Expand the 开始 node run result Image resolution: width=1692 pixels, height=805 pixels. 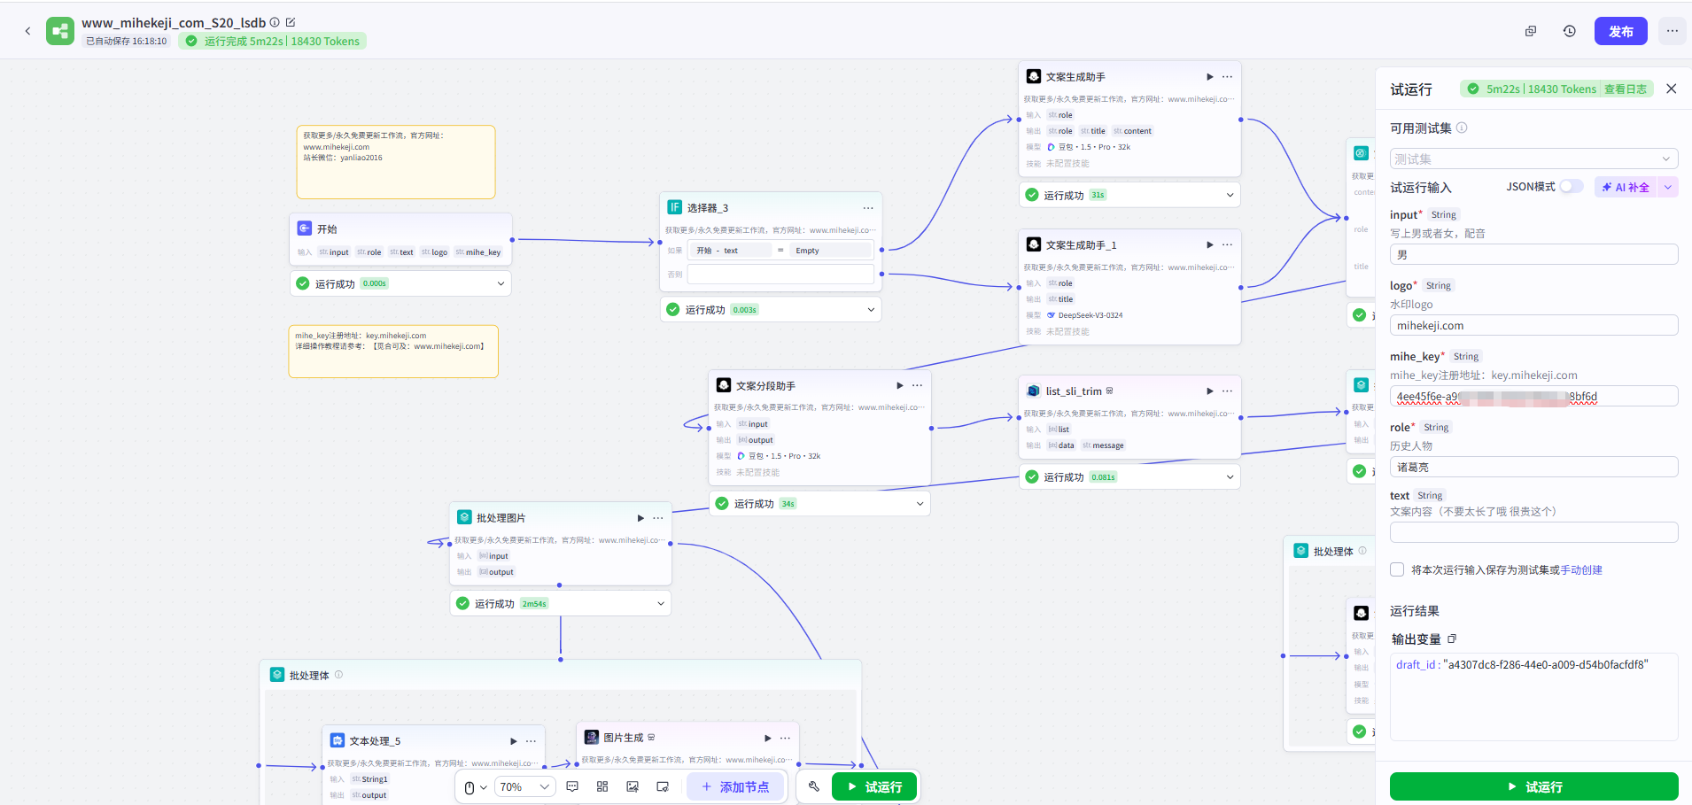pos(501,283)
